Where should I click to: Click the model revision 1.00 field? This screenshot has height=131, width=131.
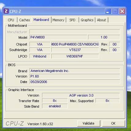104,37
